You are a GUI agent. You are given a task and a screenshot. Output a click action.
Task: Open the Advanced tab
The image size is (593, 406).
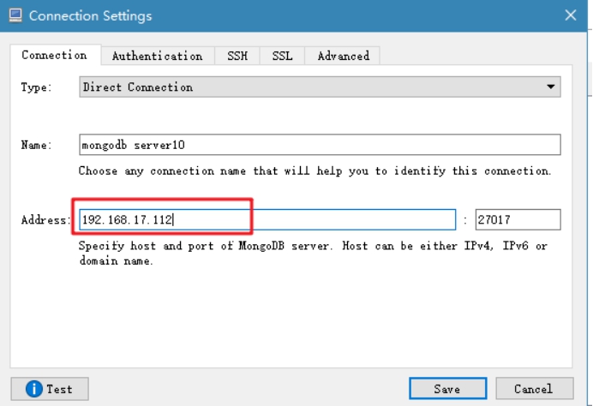pos(343,56)
